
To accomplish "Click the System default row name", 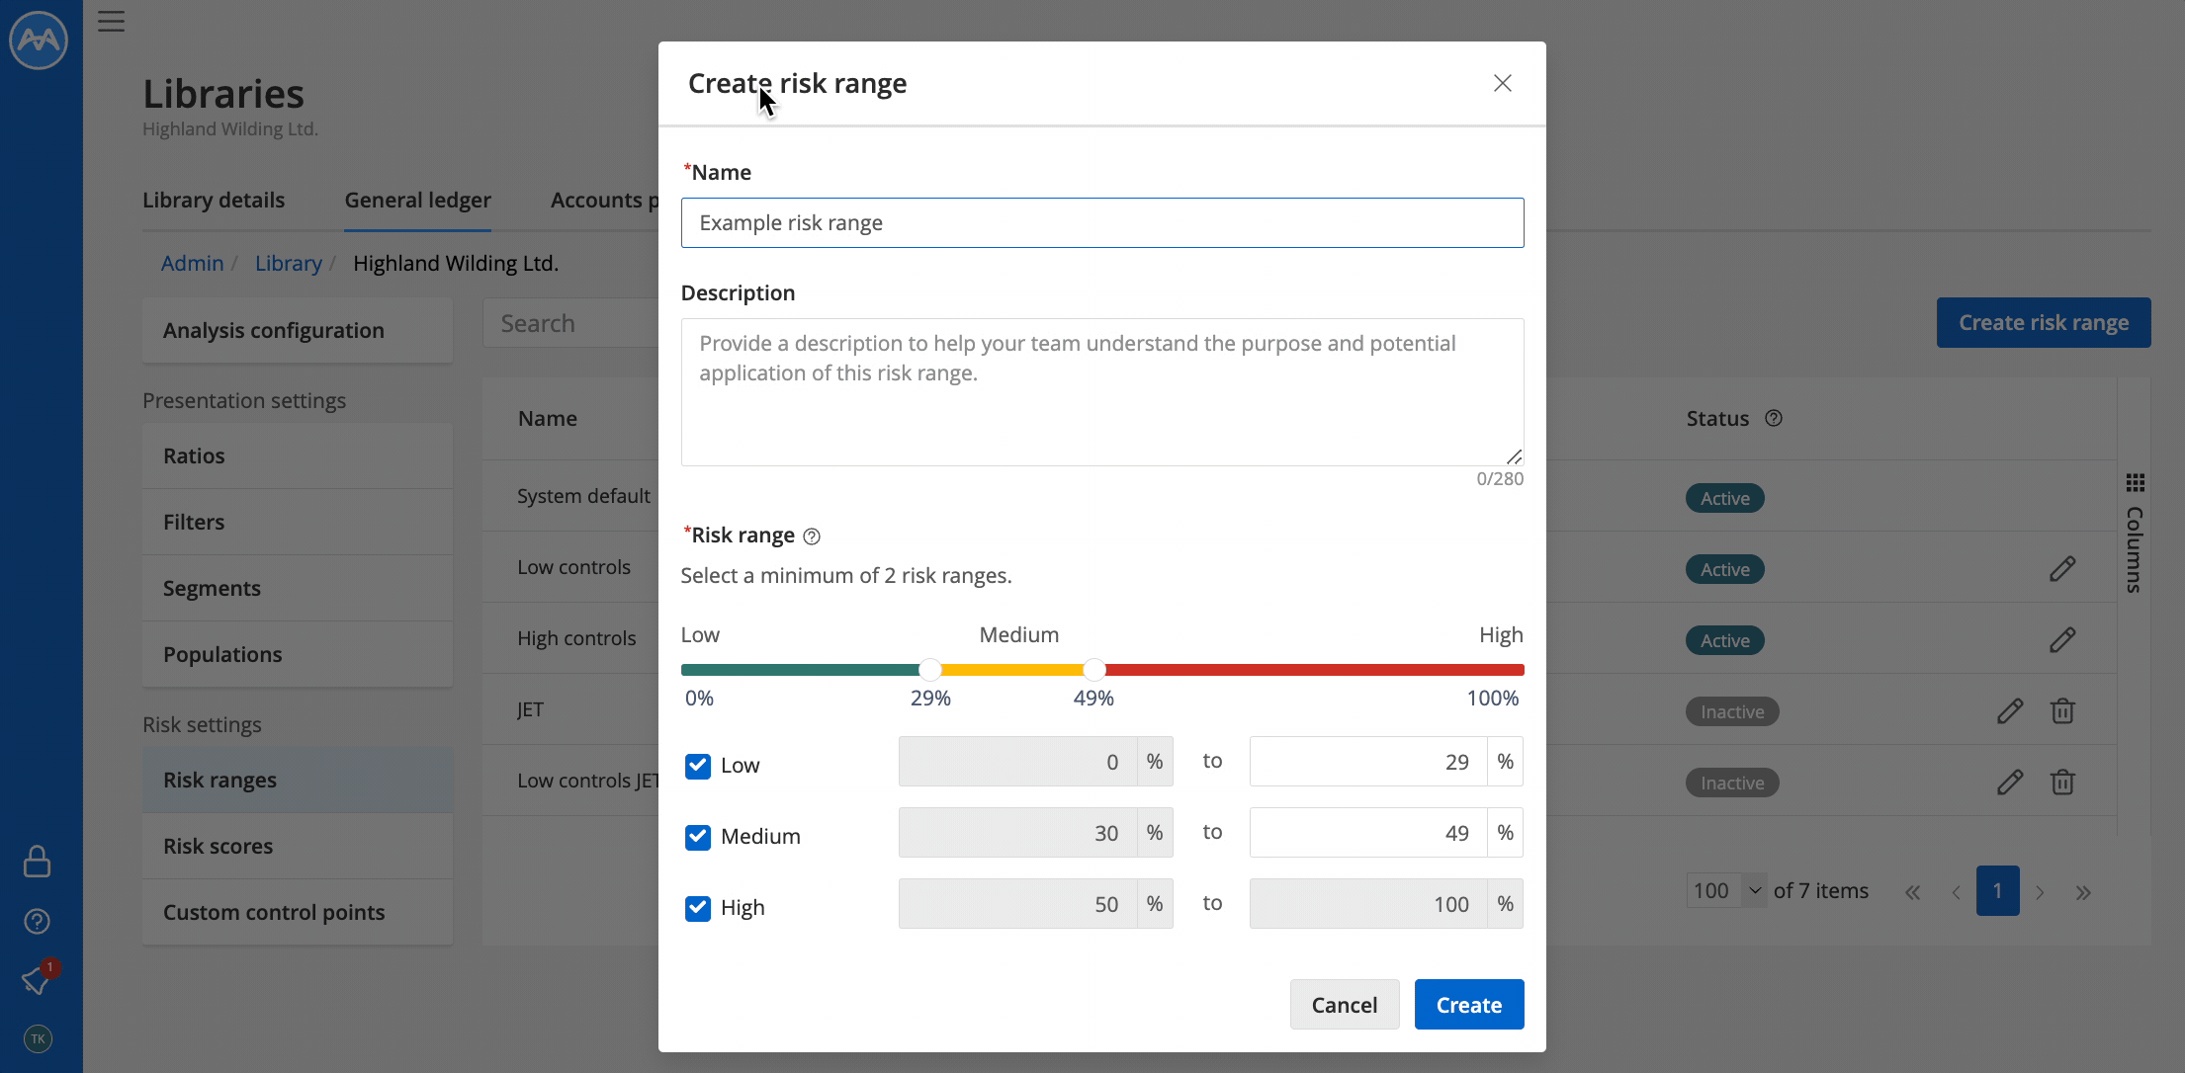I will coord(583,496).
